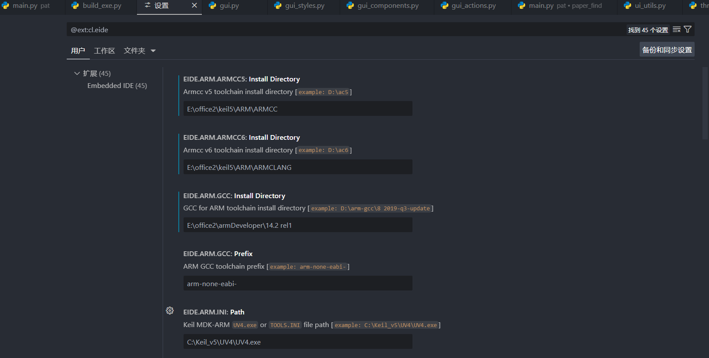Open the main.py pat editor tab
This screenshot has height=358, width=709.
pyautogui.click(x=31, y=6)
